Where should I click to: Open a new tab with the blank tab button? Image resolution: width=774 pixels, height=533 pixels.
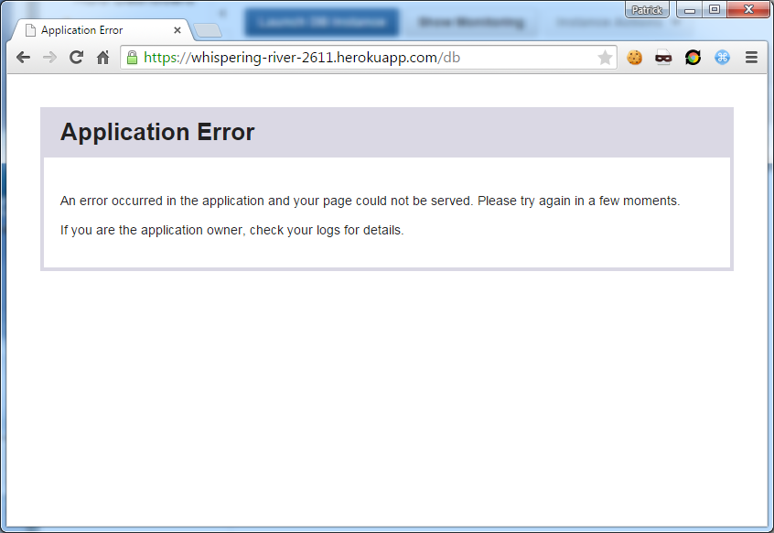208,30
